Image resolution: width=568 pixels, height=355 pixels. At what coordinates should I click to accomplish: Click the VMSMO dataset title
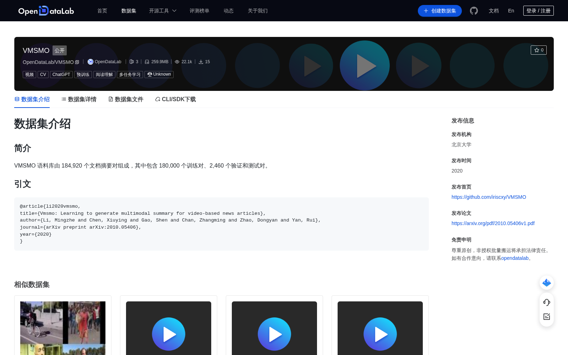point(36,50)
